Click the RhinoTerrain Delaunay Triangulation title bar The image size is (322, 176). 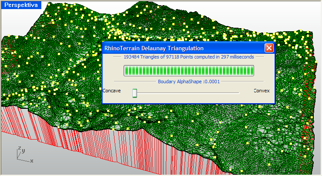174,48
